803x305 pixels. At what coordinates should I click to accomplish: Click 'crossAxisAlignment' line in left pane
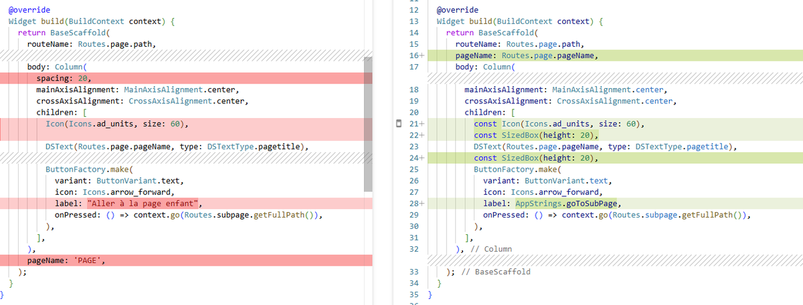coord(142,101)
